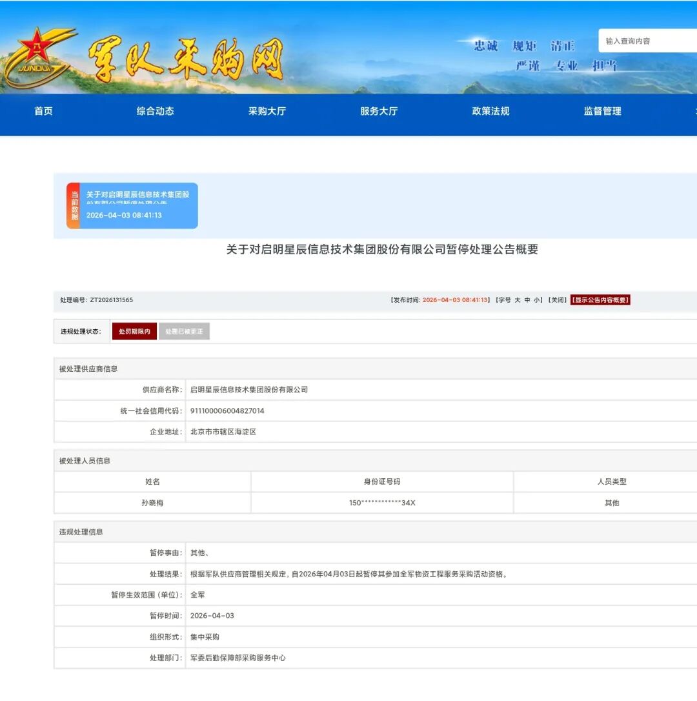
Task: Click the orange 当前数据 vertical label
Action: click(x=74, y=205)
